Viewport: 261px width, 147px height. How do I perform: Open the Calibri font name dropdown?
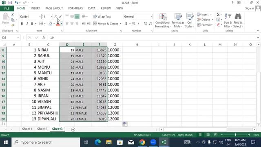[40, 16]
